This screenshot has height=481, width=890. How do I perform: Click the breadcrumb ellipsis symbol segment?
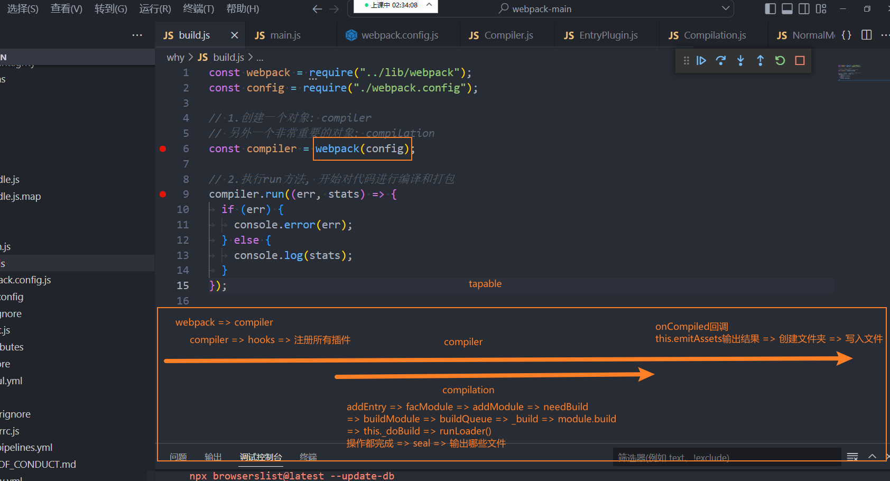[x=260, y=57]
